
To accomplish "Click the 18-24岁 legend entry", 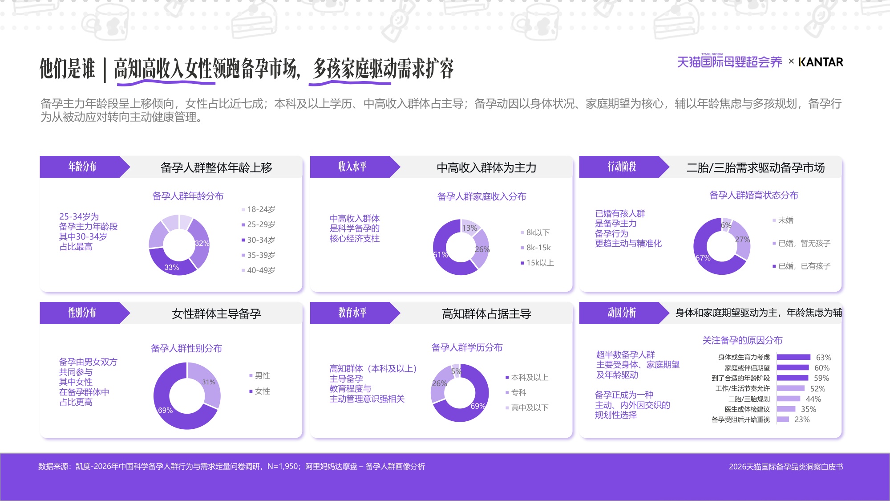I will pos(258,209).
